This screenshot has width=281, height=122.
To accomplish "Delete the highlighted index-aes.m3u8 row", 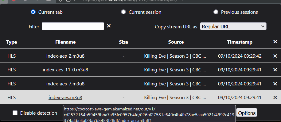I will (x=275, y=98).
